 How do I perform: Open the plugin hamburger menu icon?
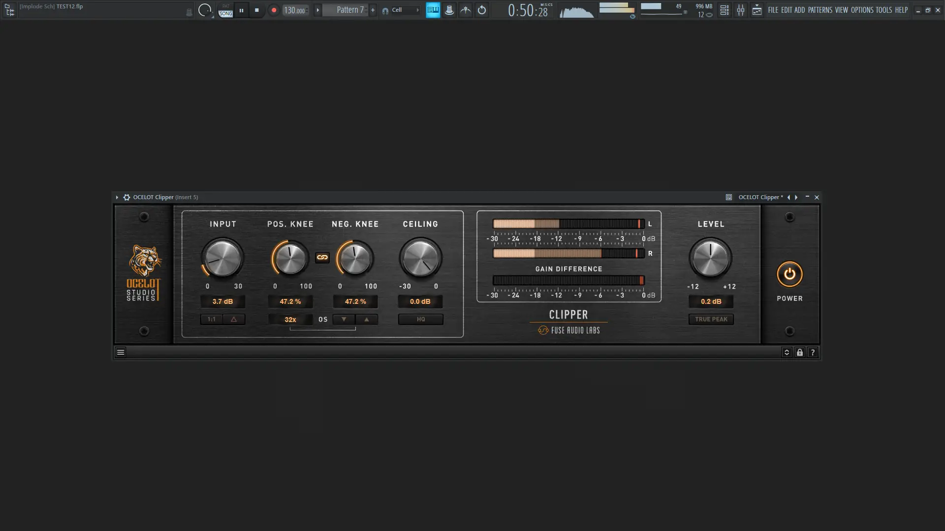point(121,352)
